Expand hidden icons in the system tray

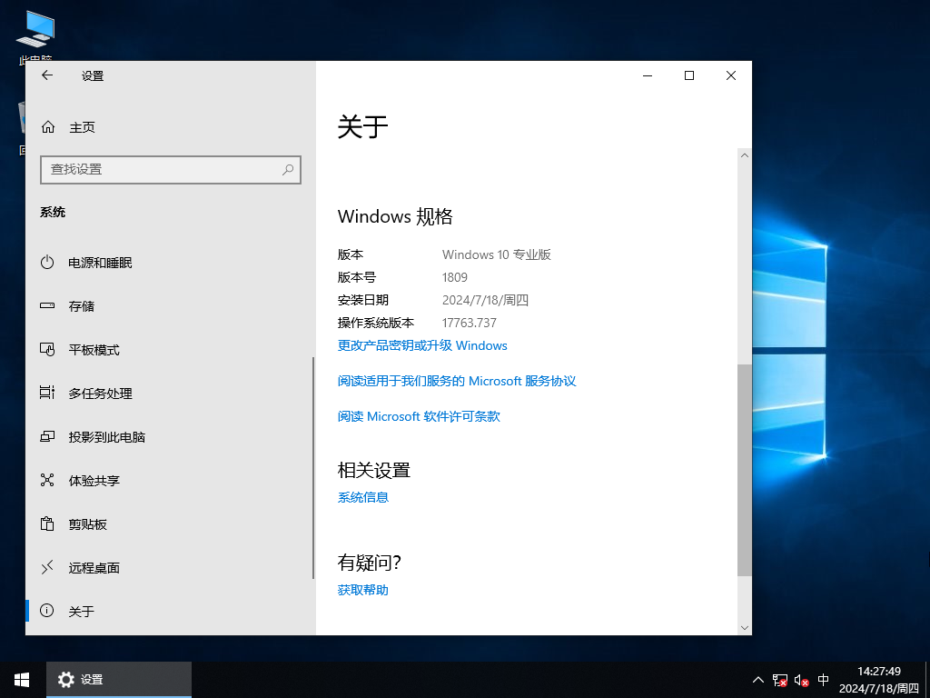(757, 680)
